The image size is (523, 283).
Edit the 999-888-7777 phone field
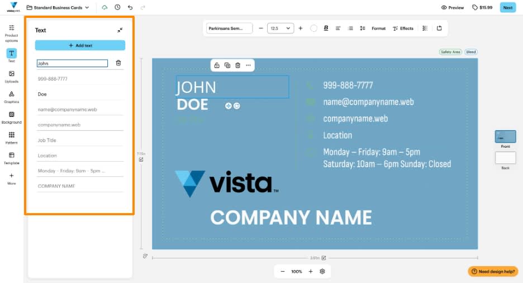[x=80, y=79]
